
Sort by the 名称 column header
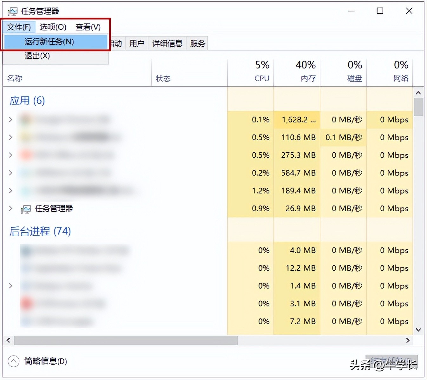coord(77,73)
